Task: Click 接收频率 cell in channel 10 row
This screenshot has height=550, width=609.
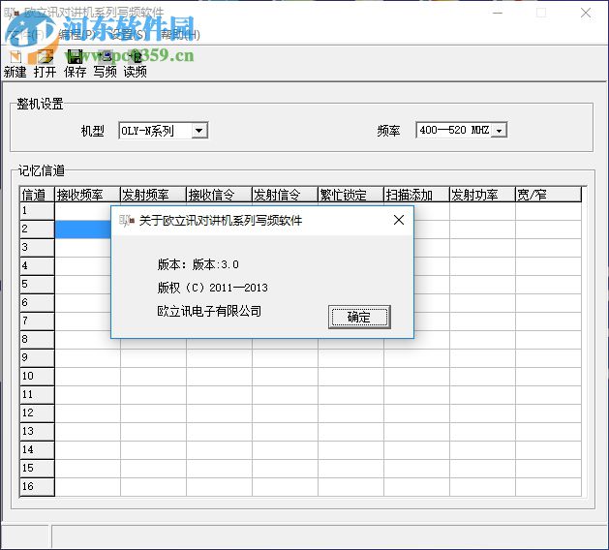Action: [x=87, y=377]
